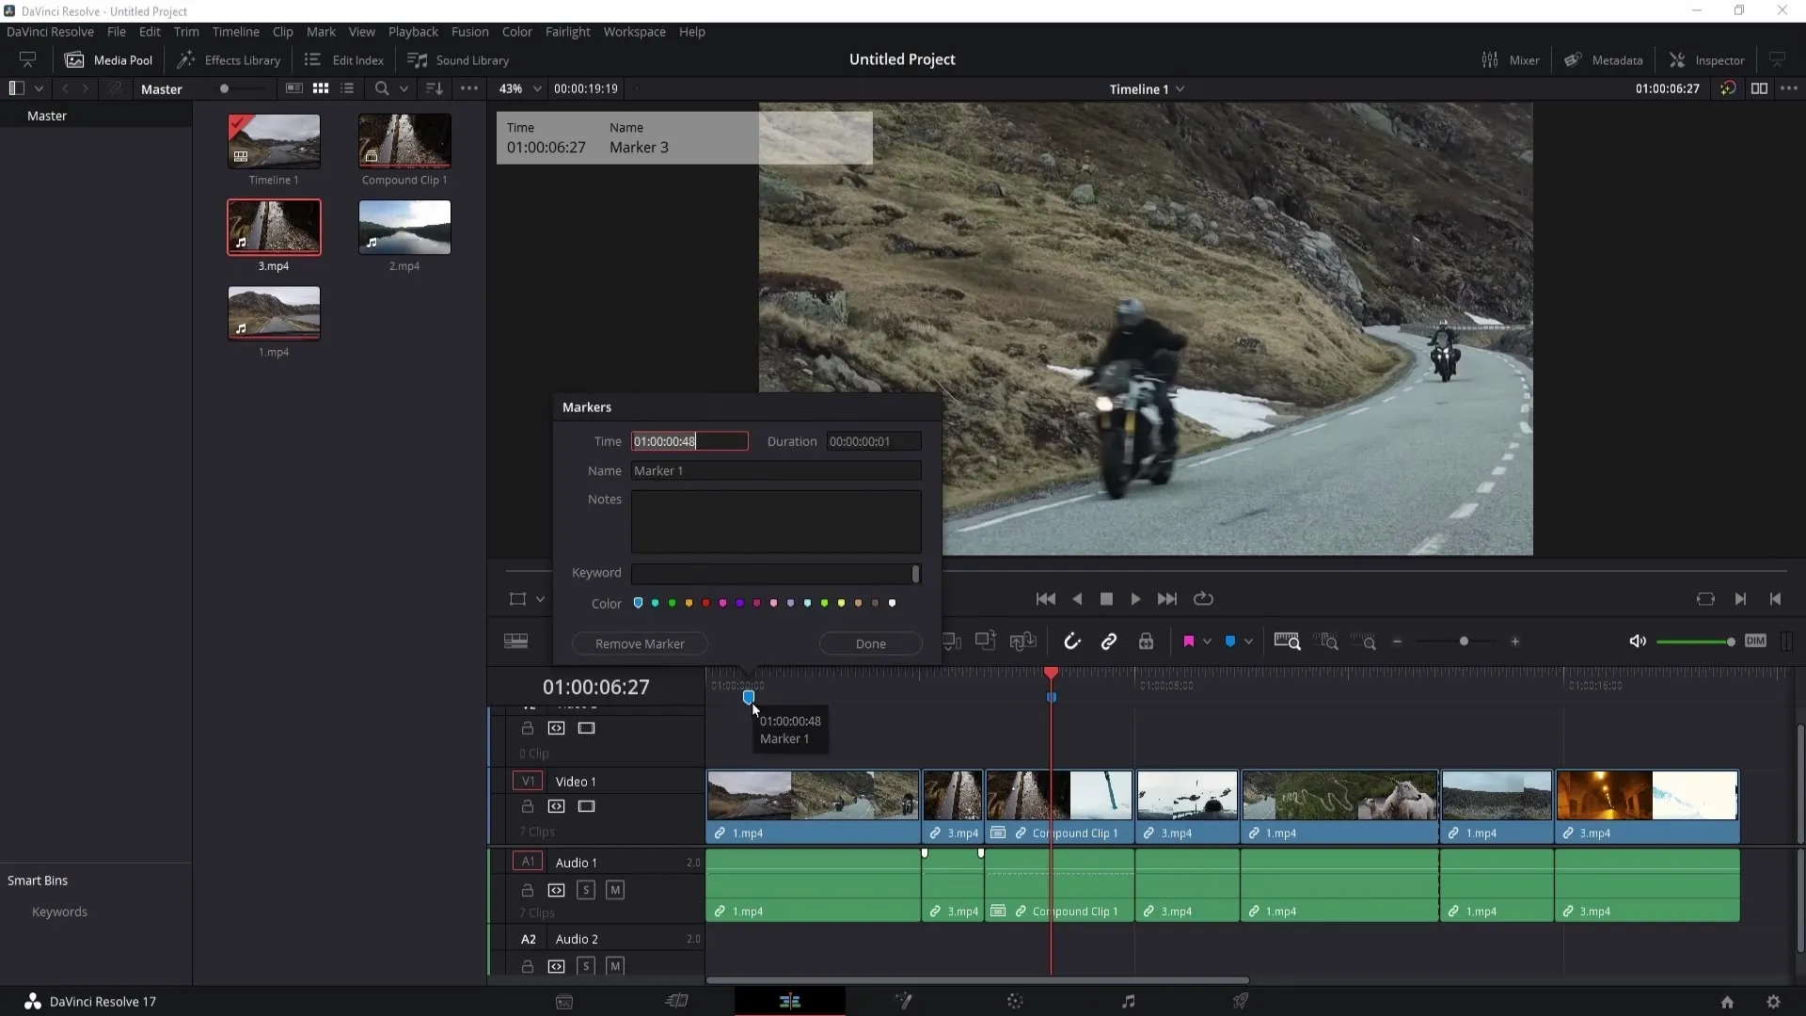Play in reverse in the viewer

tap(1077, 599)
